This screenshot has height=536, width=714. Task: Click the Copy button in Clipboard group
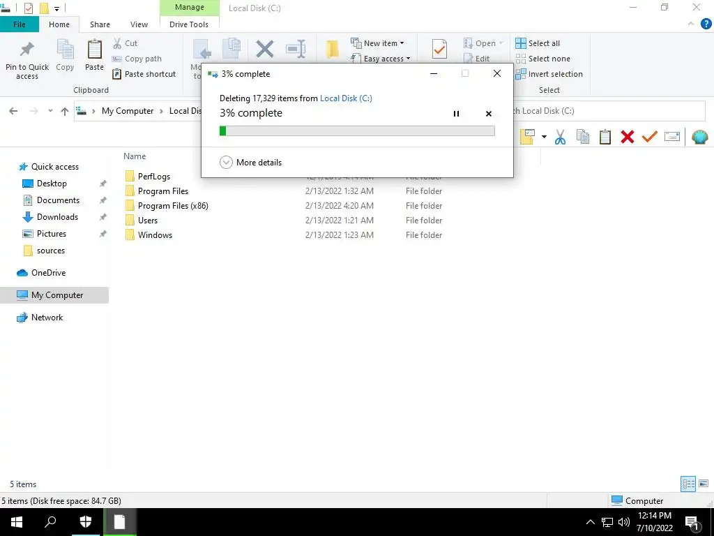tap(65, 55)
